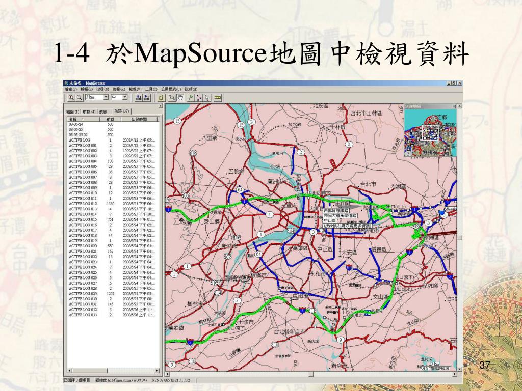Click the zoom in magnifier icon
Screen dimensions: 522x391
click(x=71, y=98)
